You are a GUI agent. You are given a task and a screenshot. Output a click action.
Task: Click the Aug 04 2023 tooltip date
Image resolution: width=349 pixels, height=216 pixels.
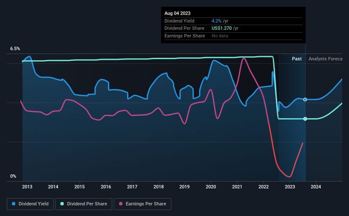(177, 13)
